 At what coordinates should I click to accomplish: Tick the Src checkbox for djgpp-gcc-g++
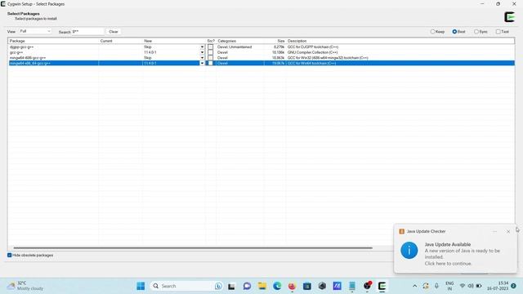210,47
